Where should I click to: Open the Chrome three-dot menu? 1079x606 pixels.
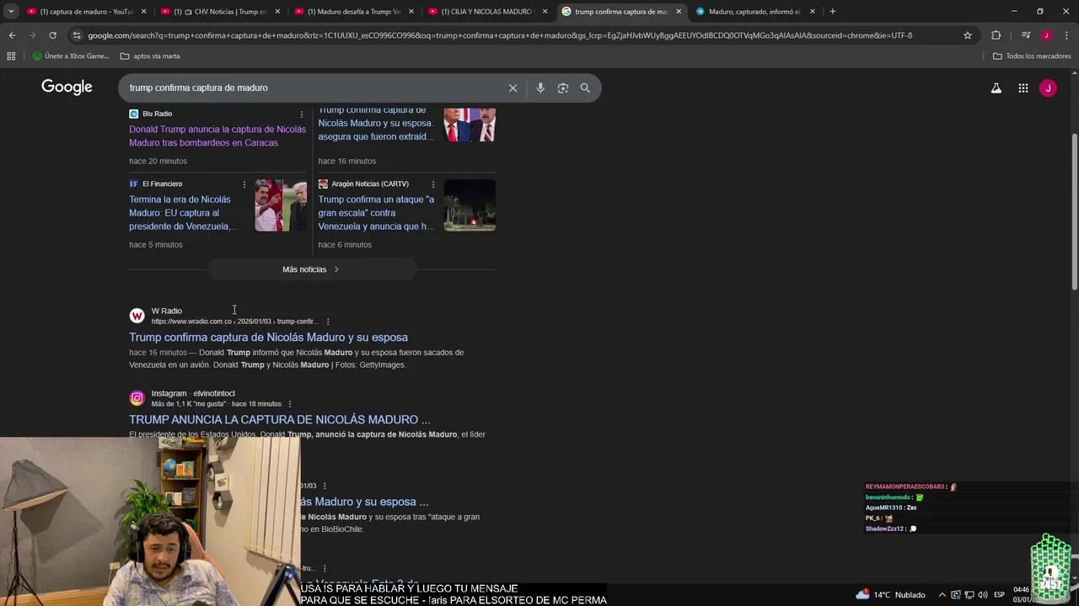tap(1065, 35)
